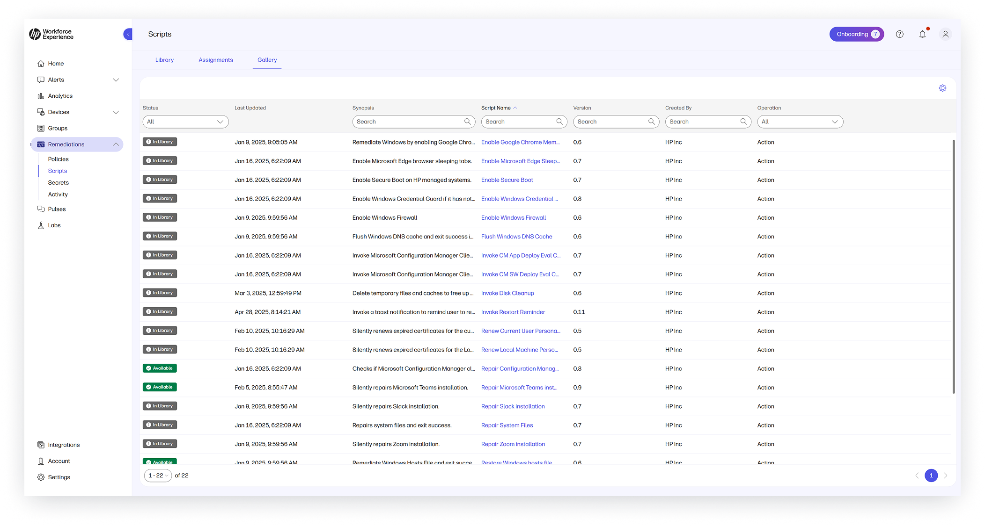Click the Last Updated column header

coord(250,108)
